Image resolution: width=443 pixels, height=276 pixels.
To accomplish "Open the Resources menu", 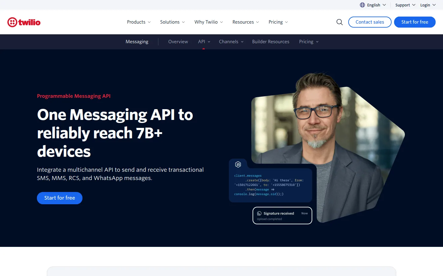I will point(245,22).
